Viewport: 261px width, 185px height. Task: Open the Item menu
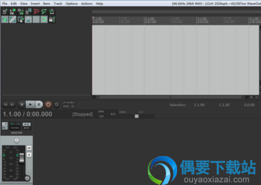coord(47,3)
